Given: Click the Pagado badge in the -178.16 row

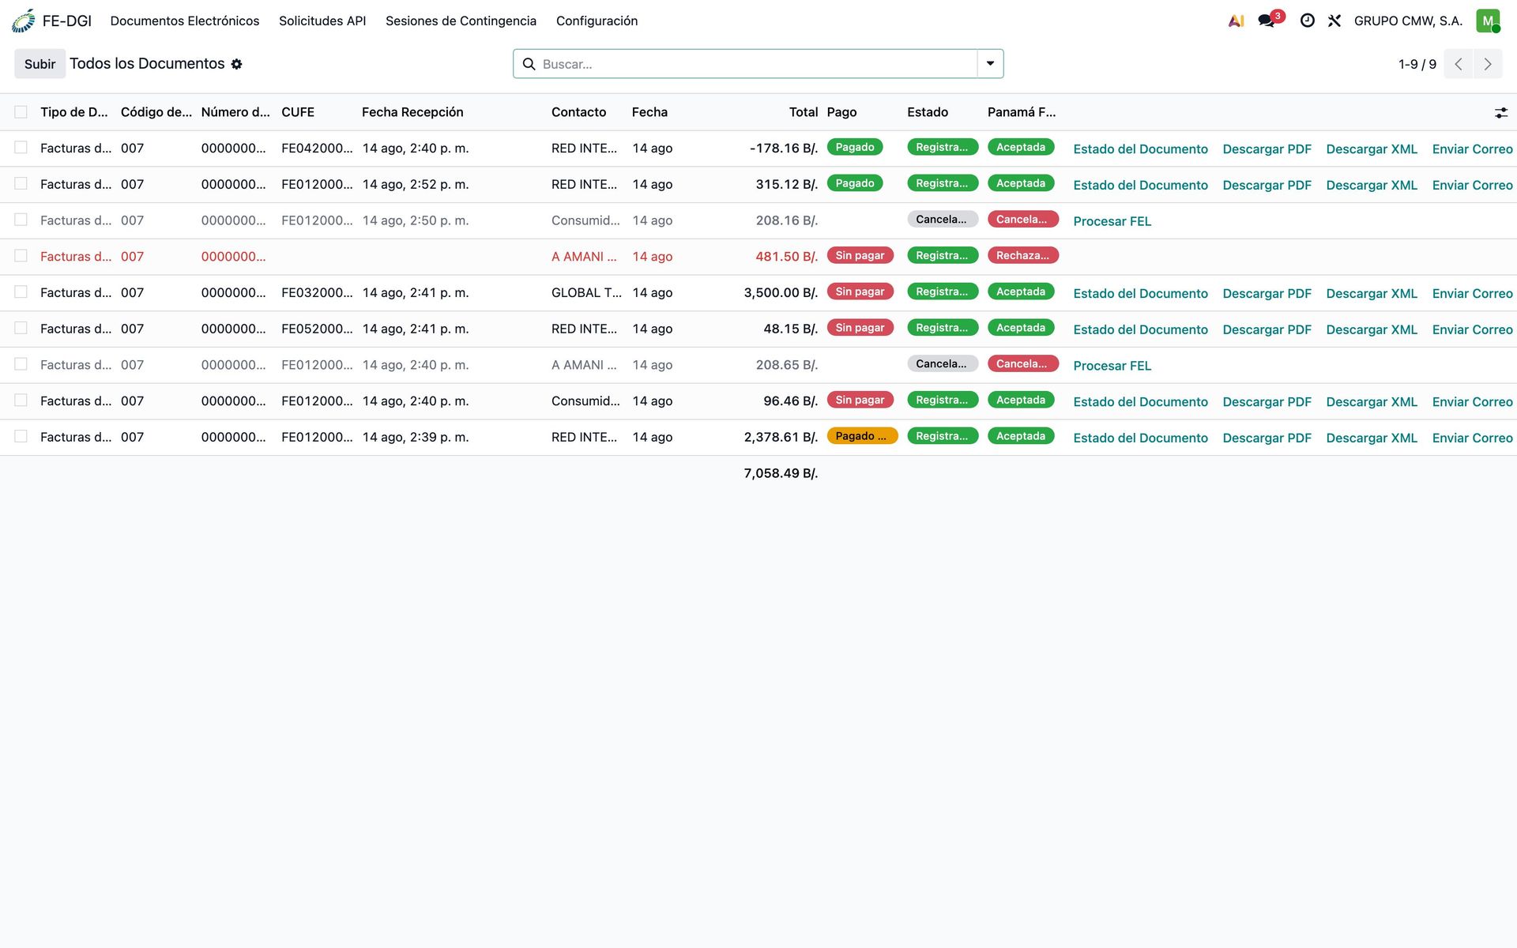Looking at the screenshot, I should pyautogui.click(x=855, y=148).
